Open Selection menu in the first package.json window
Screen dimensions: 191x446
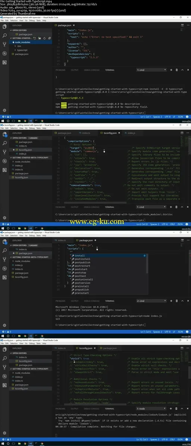tap(13, 21)
